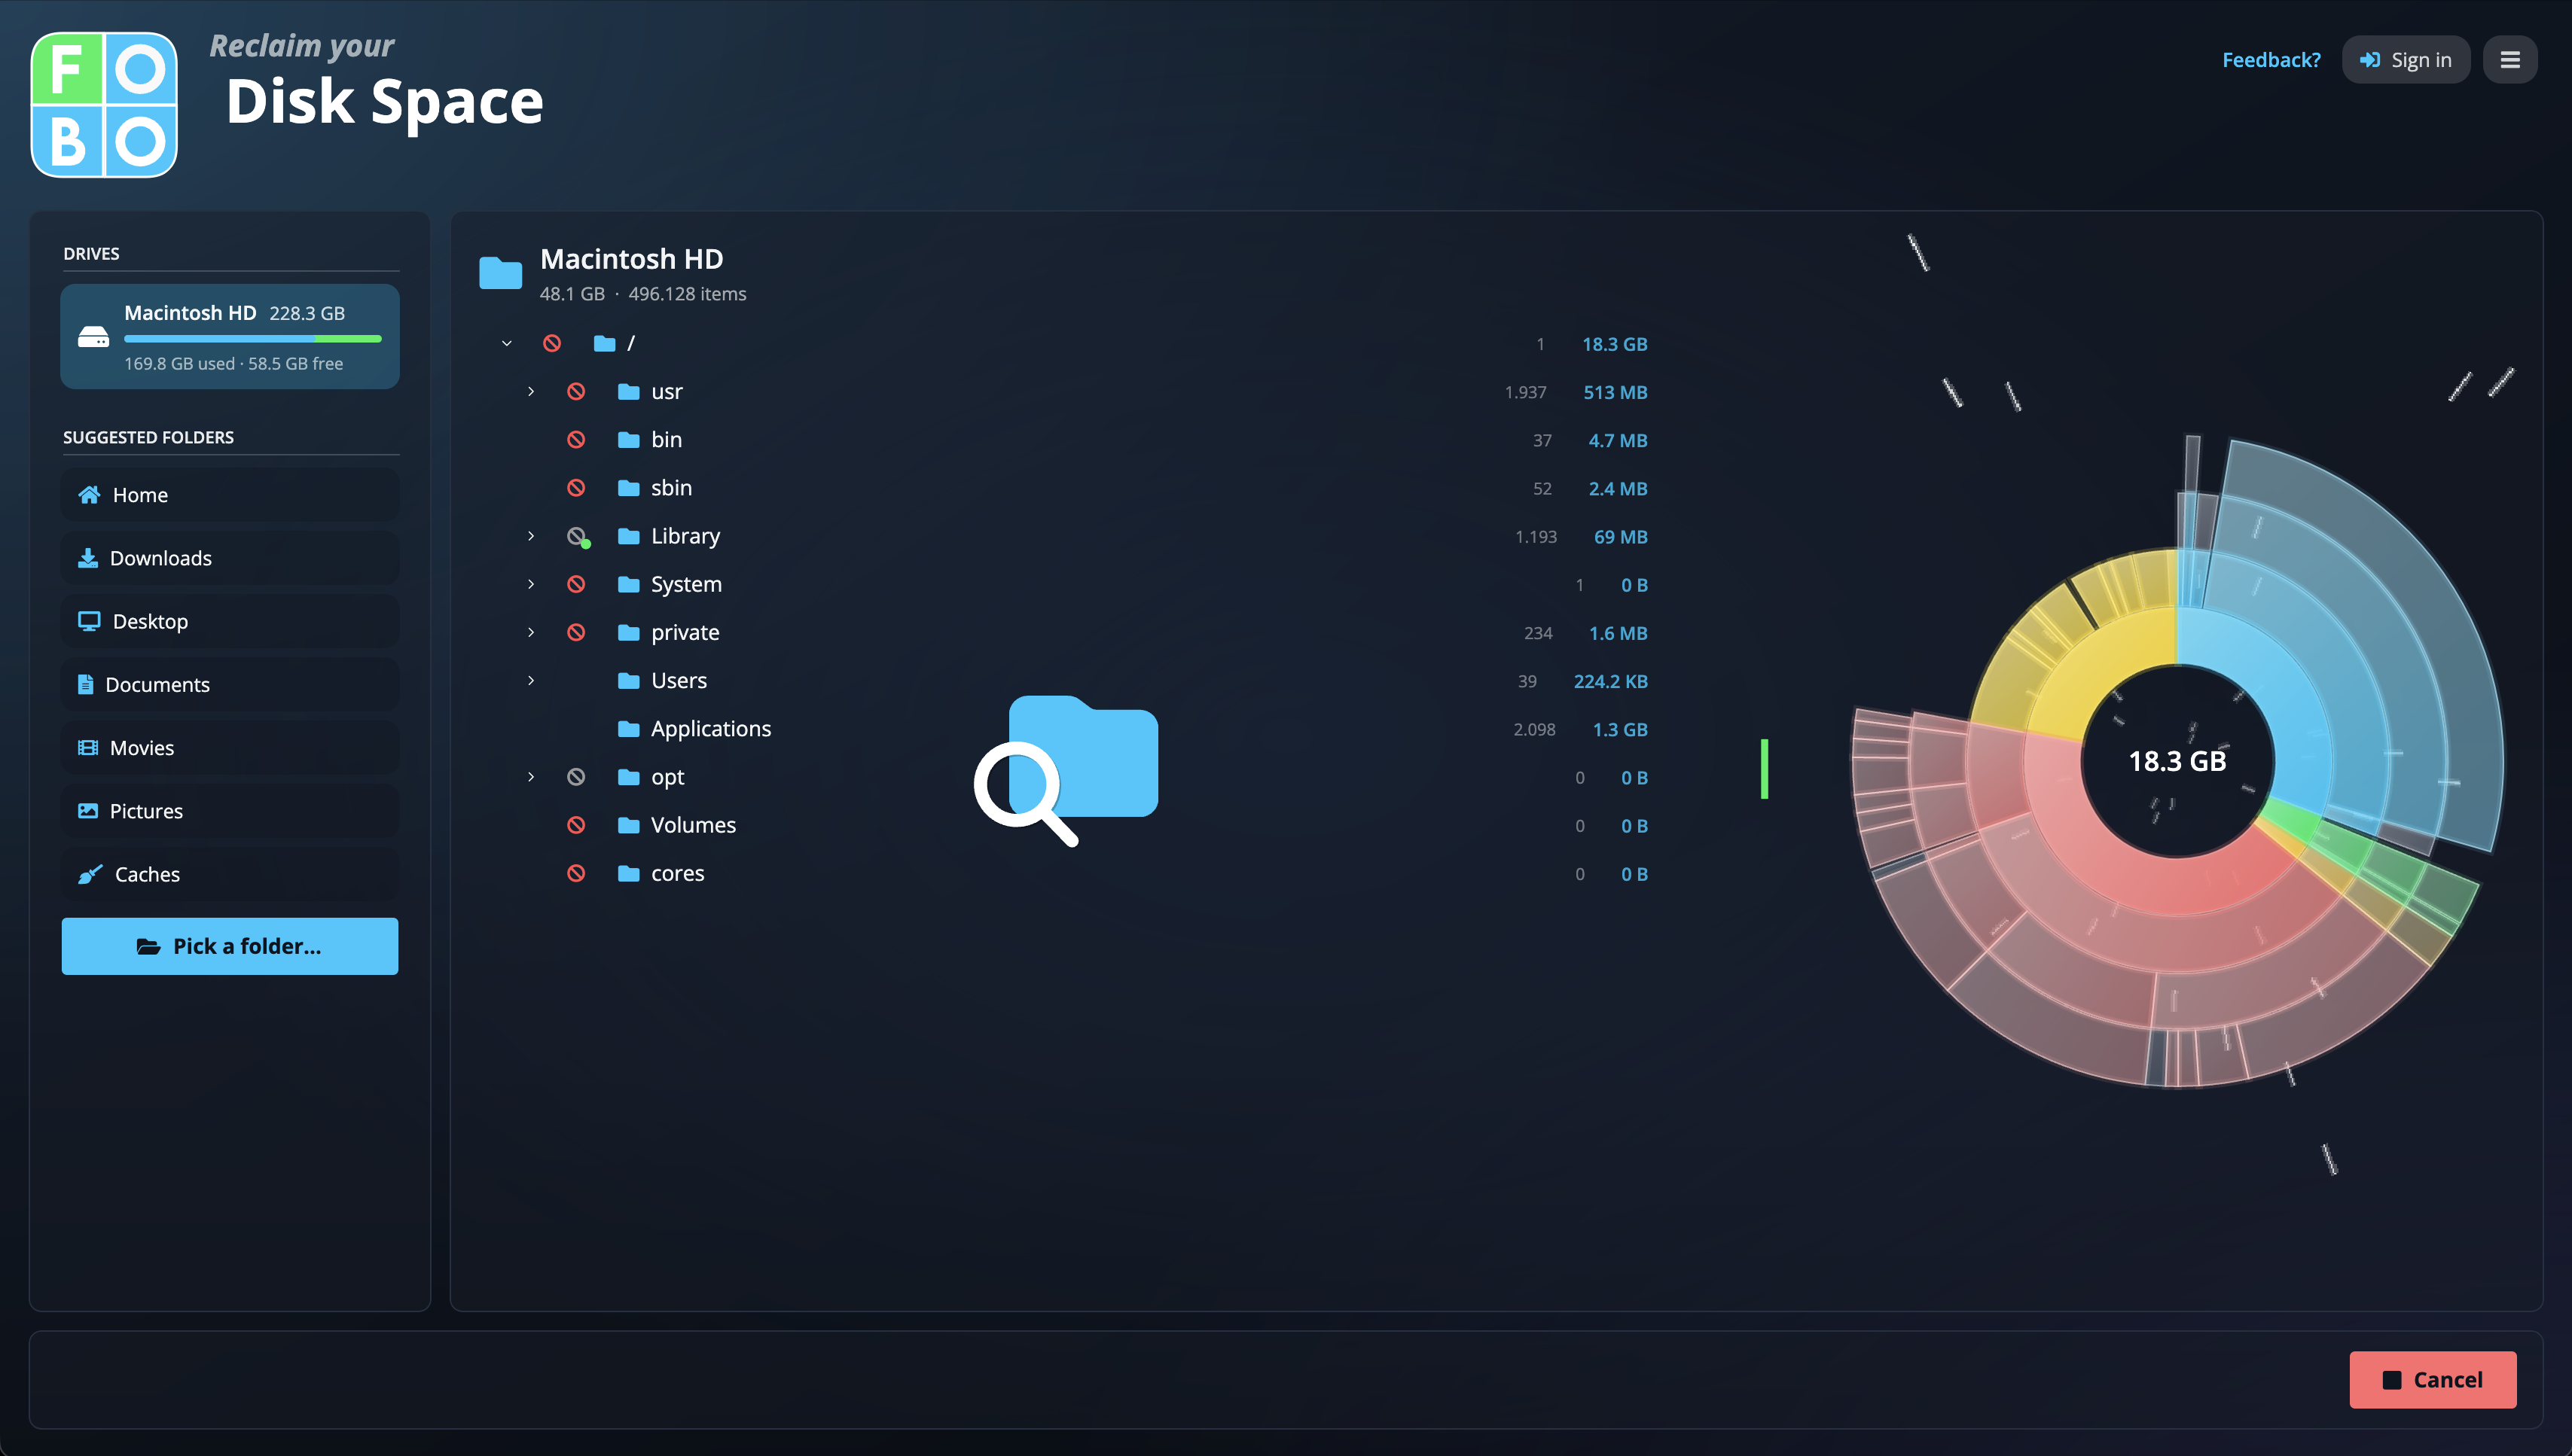Open the Feedback link
Viewport: 2572px width, 1456px height.
tap(2271, 60)
